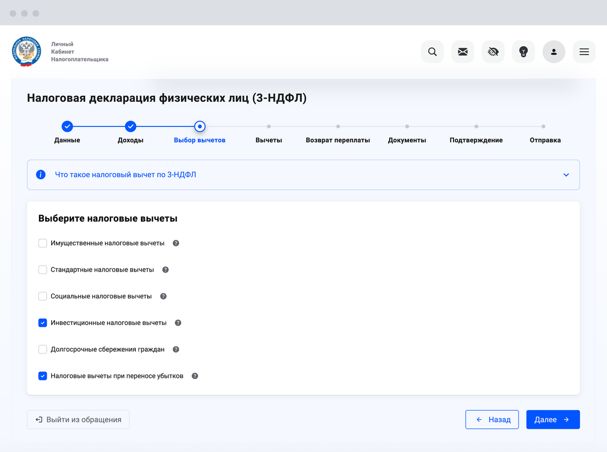The width and height of the screenshot is (607, 452).
Task: Enable Долгосрочные сбережения граждан checkbox
Action: [42, 349]
